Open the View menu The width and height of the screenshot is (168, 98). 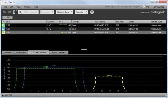(x=18, y=7)
